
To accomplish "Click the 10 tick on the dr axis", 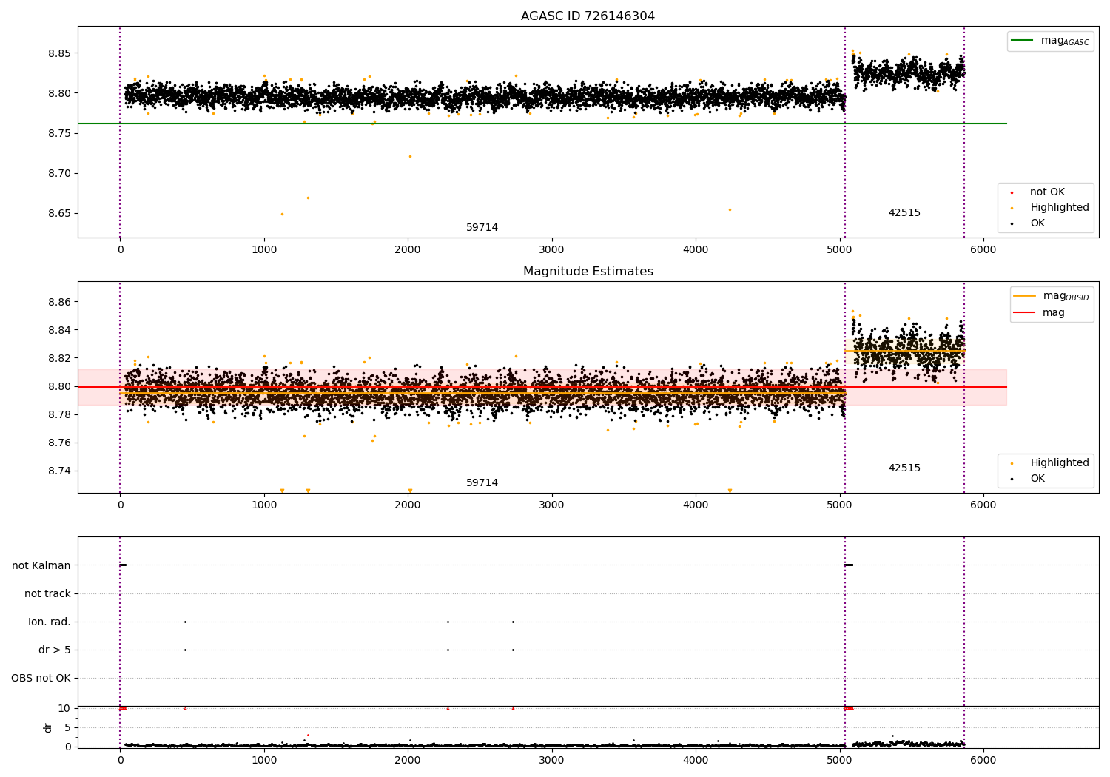I will pyautogui.click(x=64, y=708).
